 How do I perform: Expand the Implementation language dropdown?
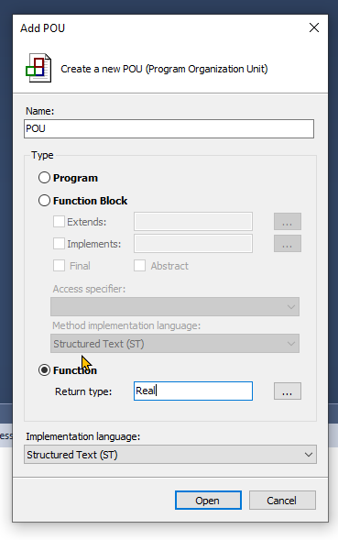pos(170,454)
